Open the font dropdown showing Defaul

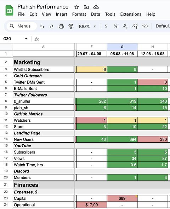(x=163, y=26)
